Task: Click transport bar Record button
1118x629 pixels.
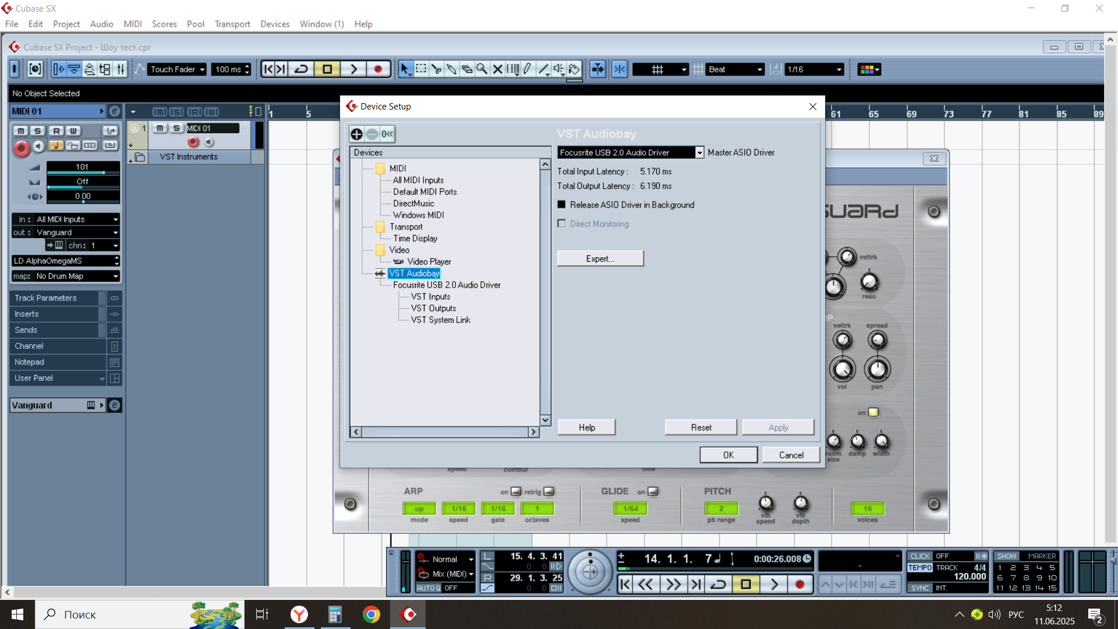Action: click(800, 584)
